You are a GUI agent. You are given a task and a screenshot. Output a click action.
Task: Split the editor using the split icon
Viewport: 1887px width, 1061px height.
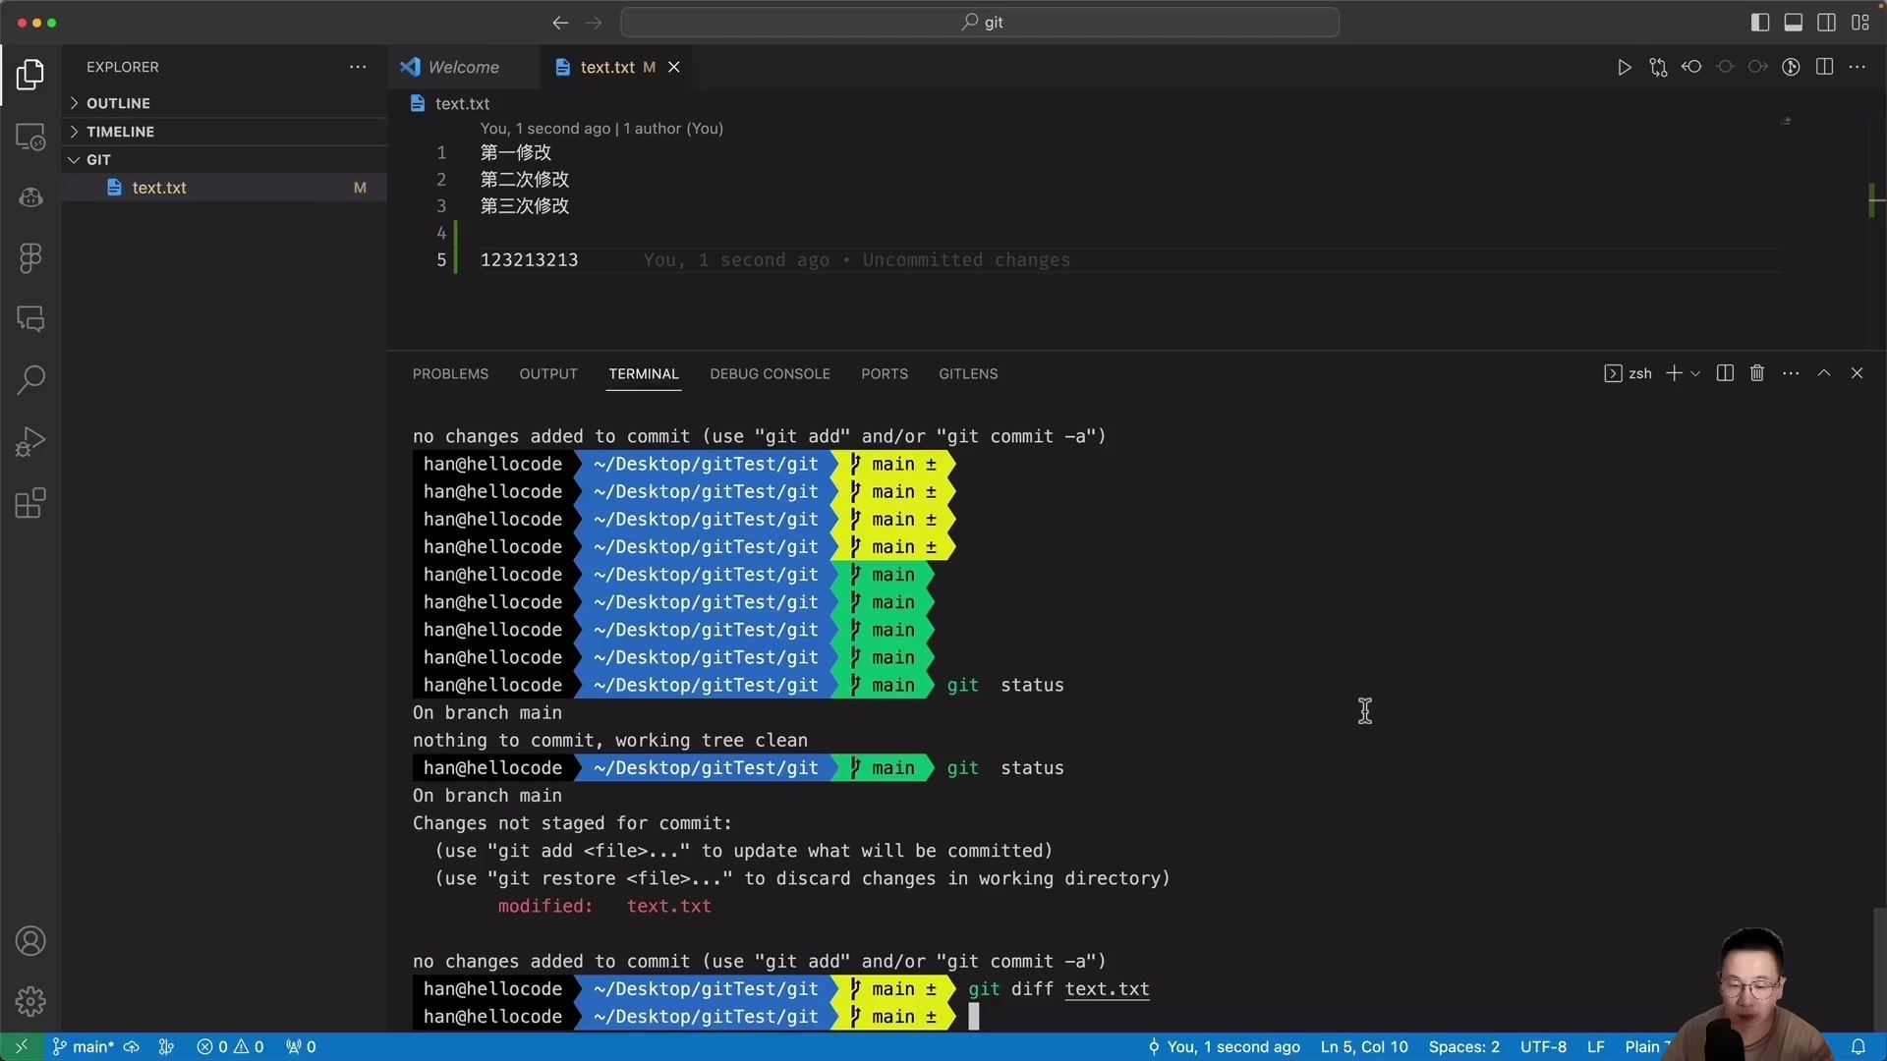[1825, 67]
